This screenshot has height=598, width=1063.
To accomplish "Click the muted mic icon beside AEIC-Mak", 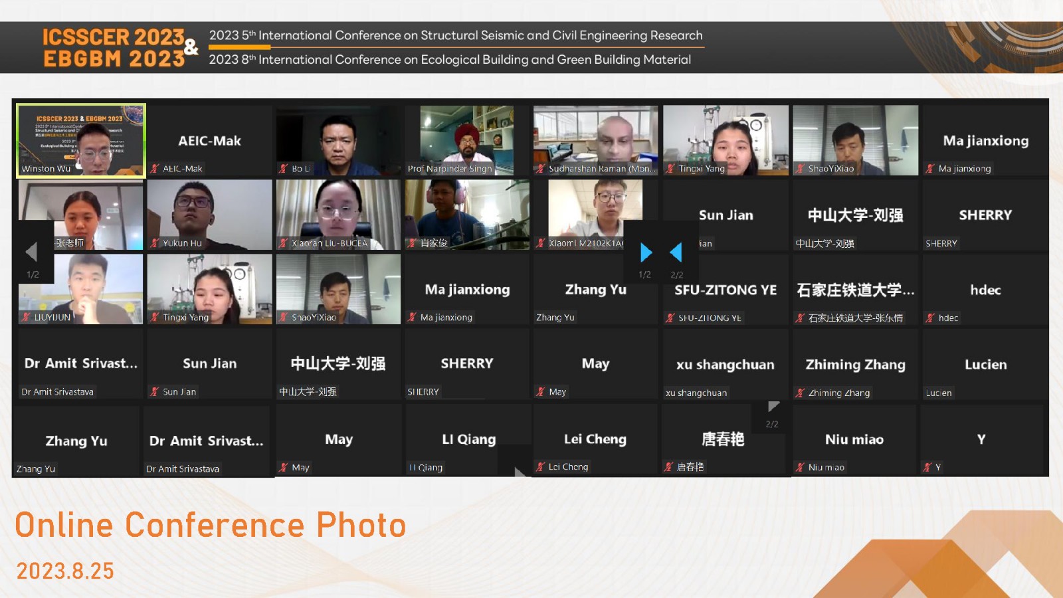I will pyautogui.click(x=155, y=169).
